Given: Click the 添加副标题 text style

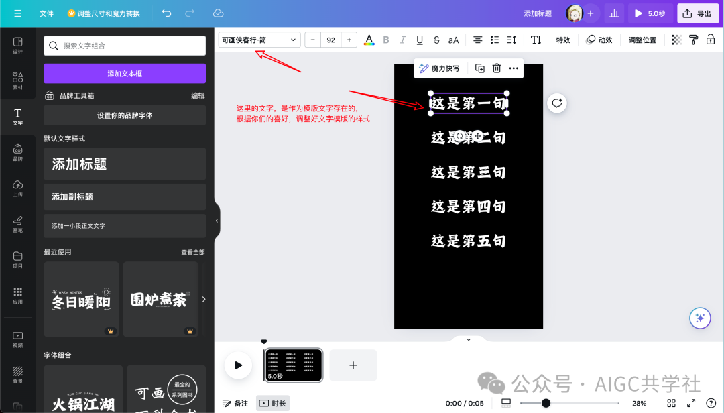Looking at the screenshot, I should [125, 197].
